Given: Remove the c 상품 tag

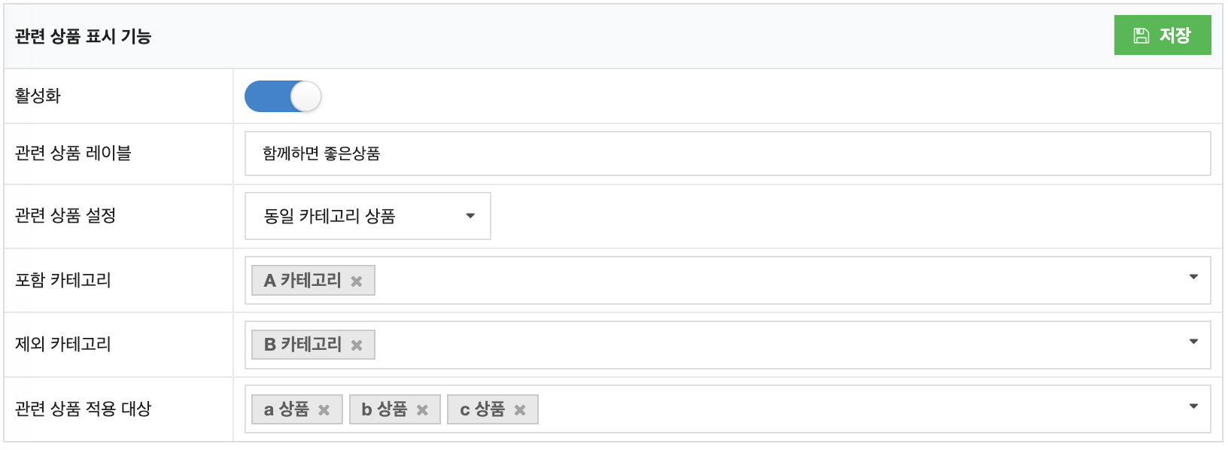Looking at the screenshot, I should point(520,410).
